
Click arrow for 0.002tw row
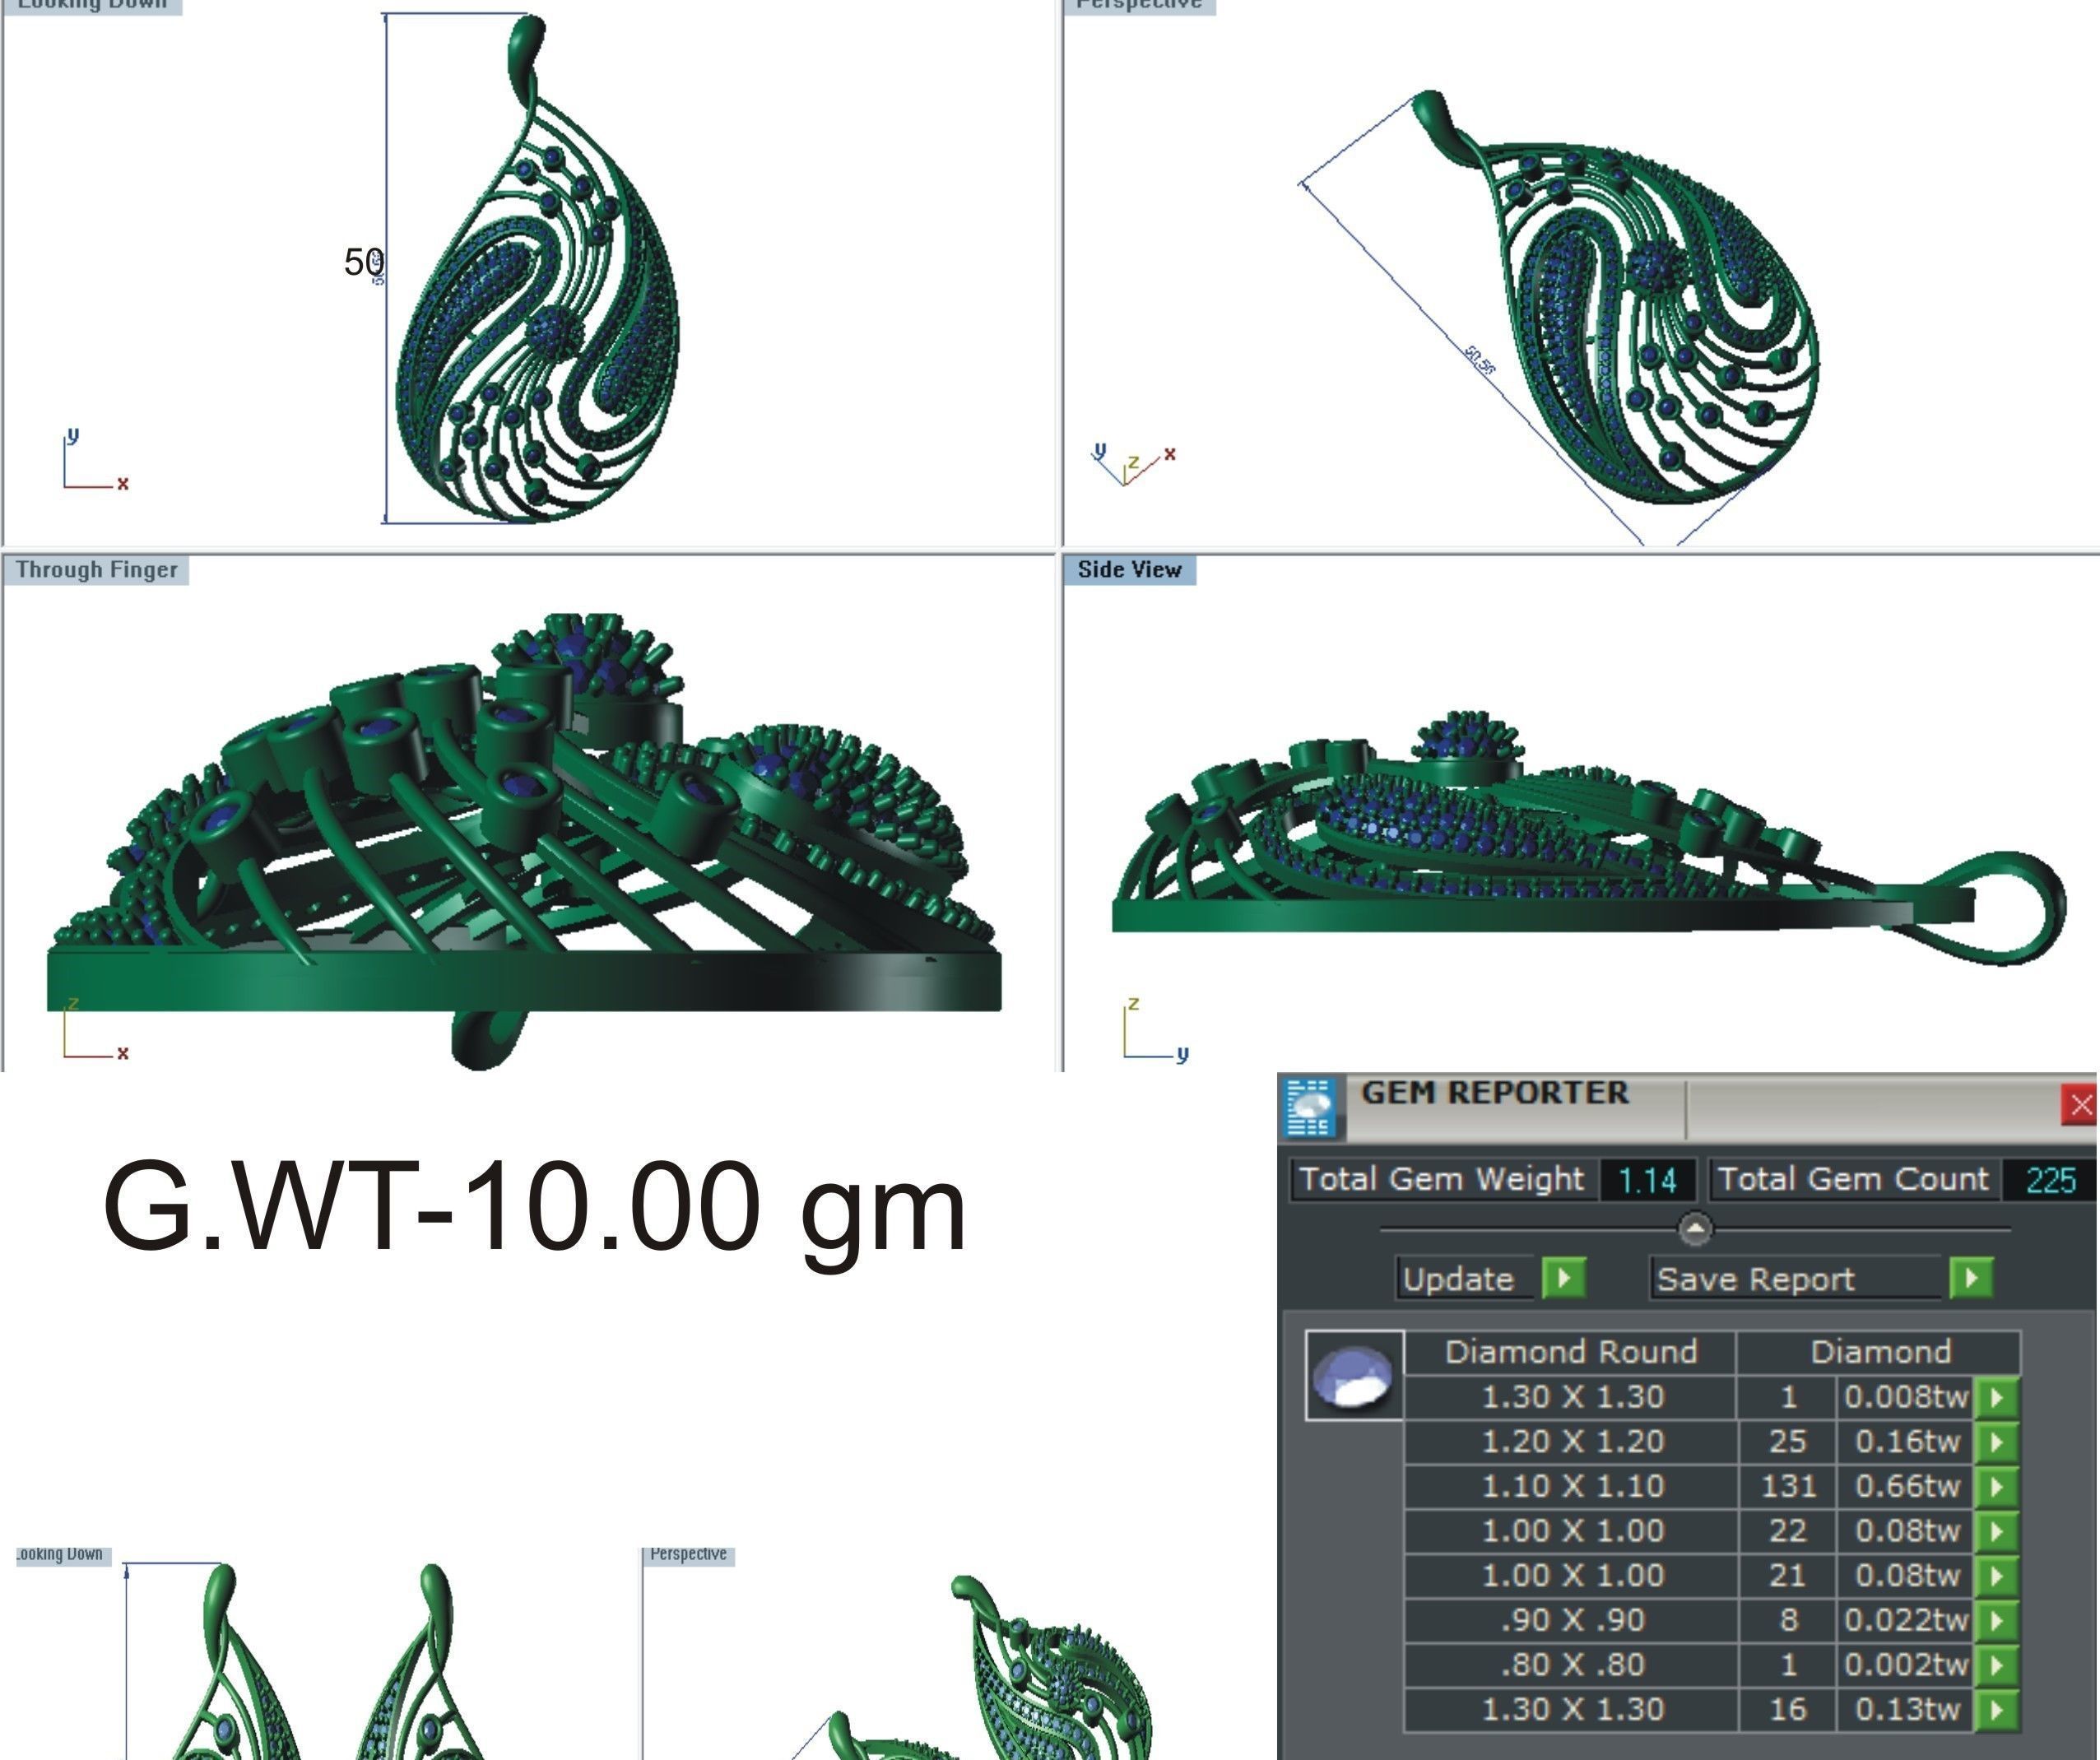click(x=1997, y=1665)
